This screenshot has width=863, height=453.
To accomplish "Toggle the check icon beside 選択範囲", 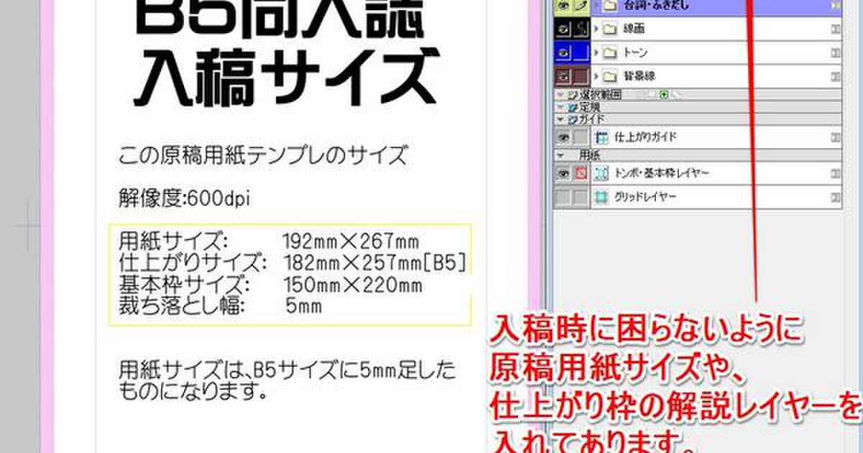I will [x=572, y=94].
